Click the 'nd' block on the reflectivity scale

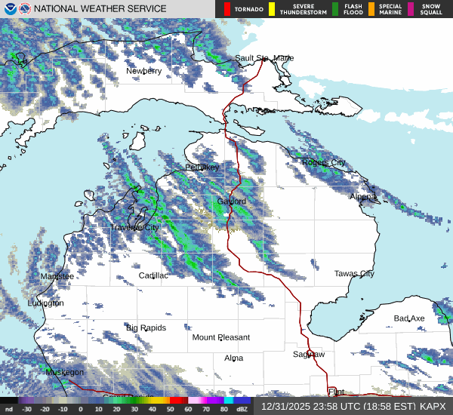click(9, 408)
